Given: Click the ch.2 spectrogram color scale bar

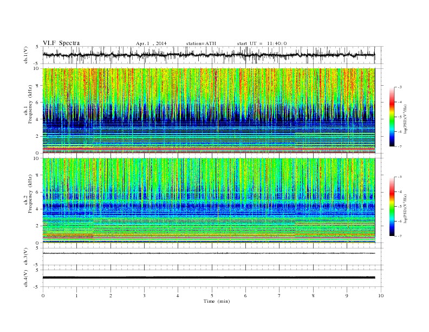Looking at the screenshot, I should (x=392, y=206).
